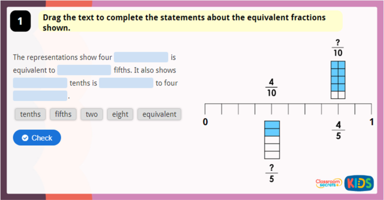
Task: Click the ?/10 fraction label
Action: pyautogui.click(x=338, y=48)
